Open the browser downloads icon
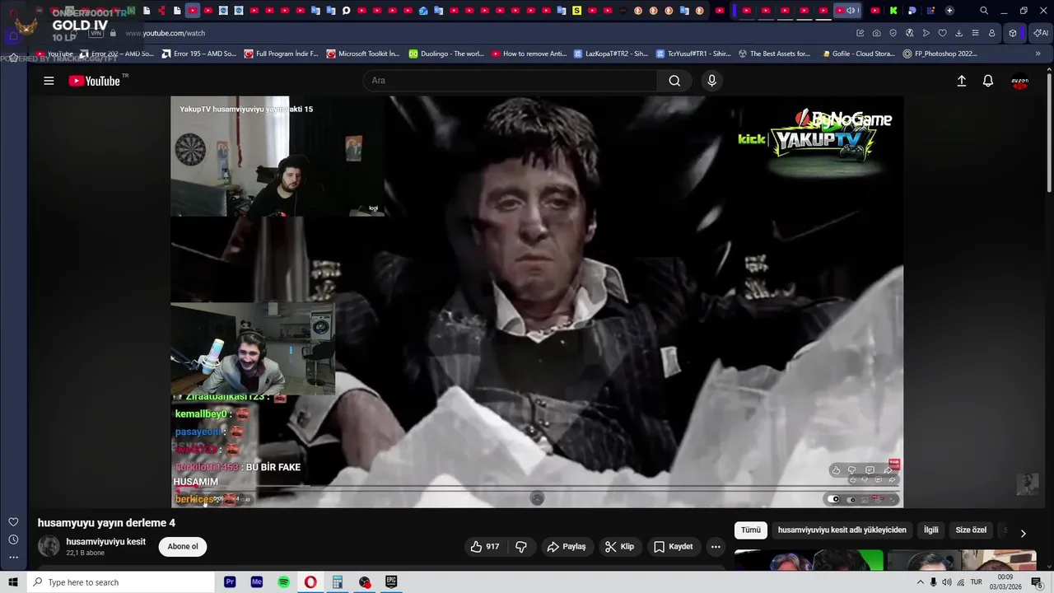This screenshot has height=593, width=1054. [x=958, y=33]
